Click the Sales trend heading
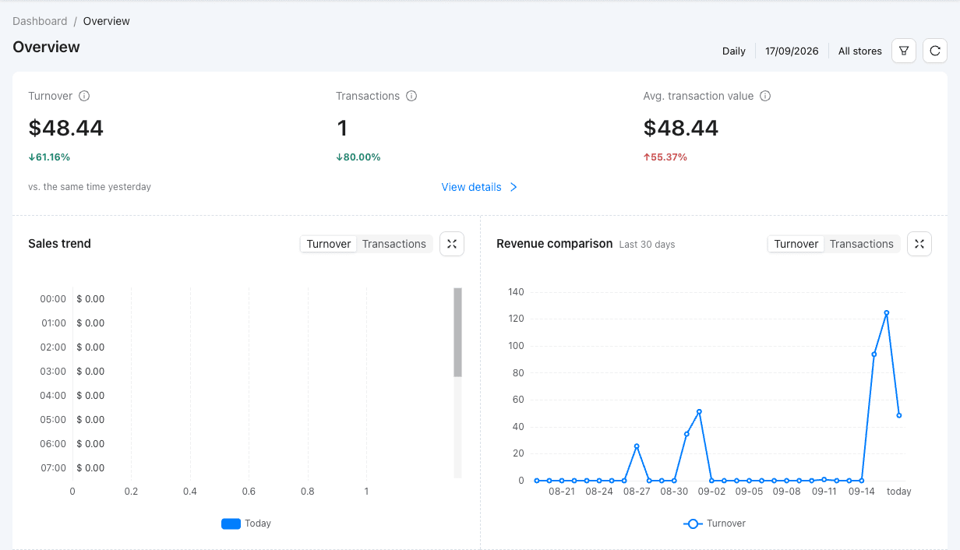The height and width of the screenshot is (550, 960). tap(59, 244)
